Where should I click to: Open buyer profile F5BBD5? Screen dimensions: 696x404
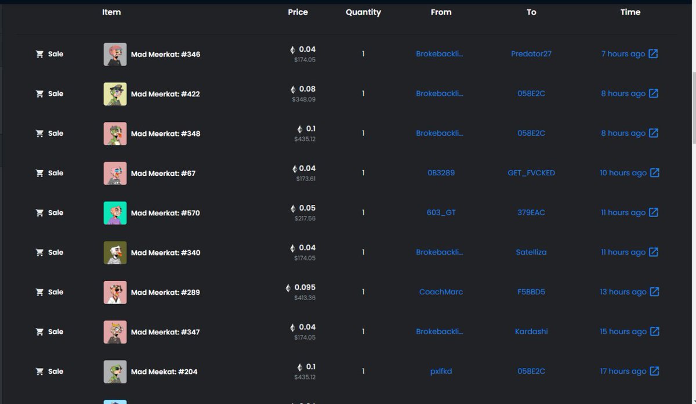pyautogui.click(x=531, y=292)
